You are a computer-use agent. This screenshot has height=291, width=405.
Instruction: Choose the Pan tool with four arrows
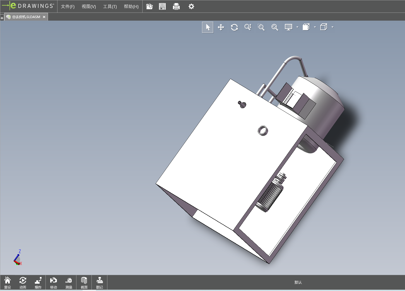[221, 27]
